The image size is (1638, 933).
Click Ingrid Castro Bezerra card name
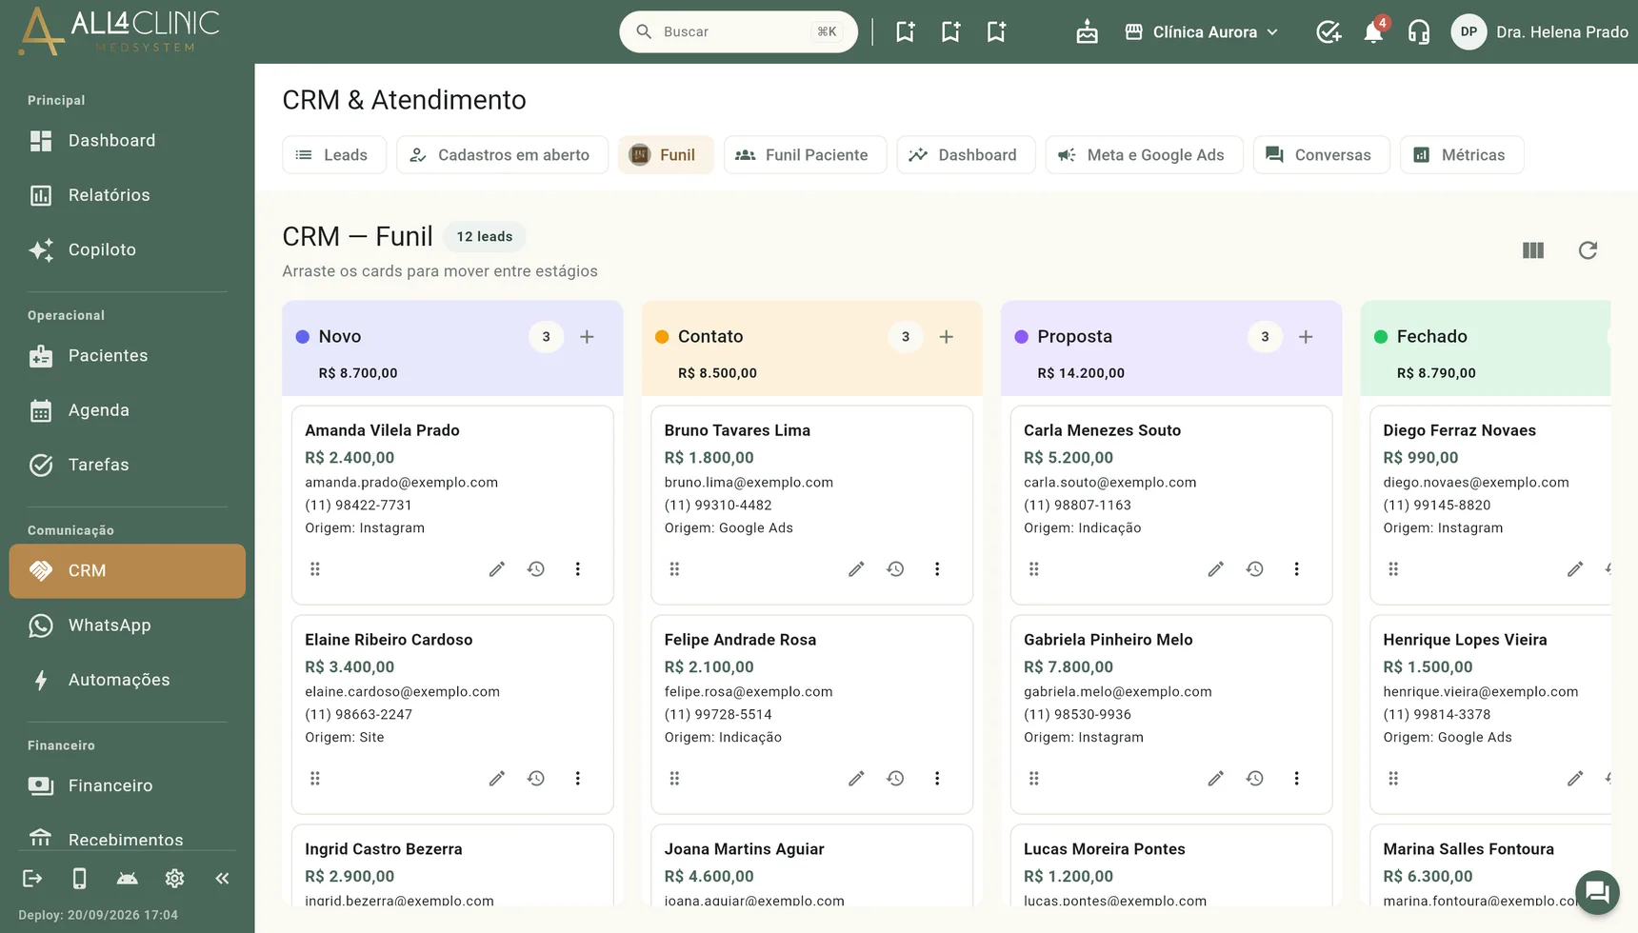coord(383,849)
